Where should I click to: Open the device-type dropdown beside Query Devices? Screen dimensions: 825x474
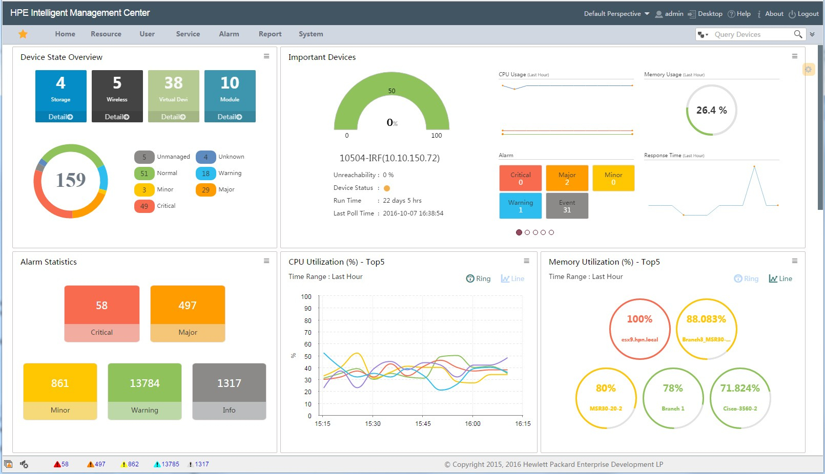click(x=703, y=34)
